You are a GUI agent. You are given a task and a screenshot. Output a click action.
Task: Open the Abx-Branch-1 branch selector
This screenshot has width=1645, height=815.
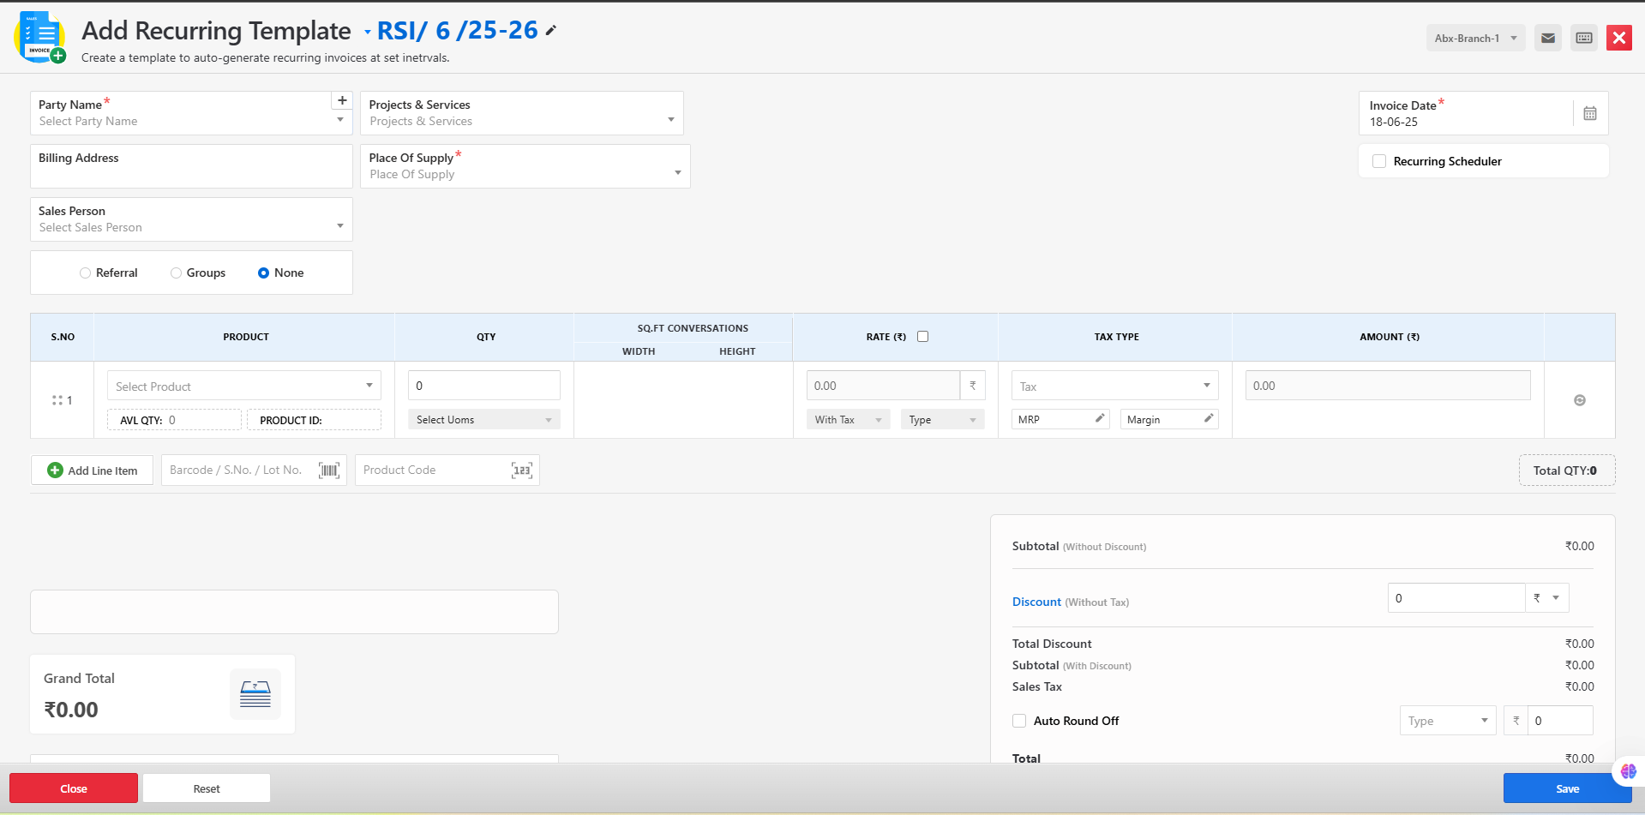coord(1474,38)
